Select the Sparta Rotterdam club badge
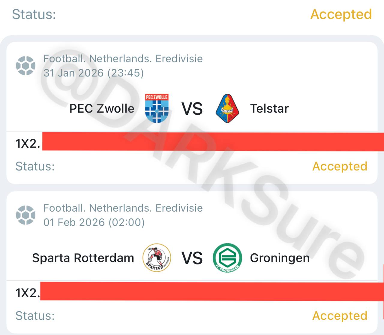The image size is (384, 335). click(157, 258)
